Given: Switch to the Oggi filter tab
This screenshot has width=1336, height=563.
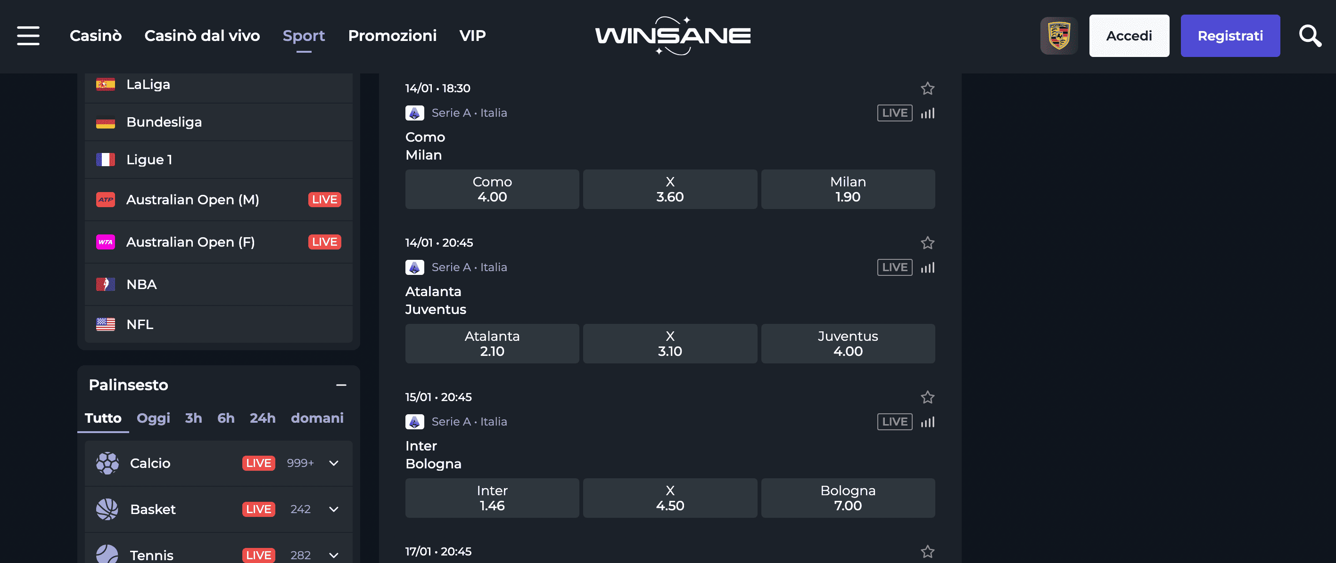Looking at the screenshot, I should [153, 418].
